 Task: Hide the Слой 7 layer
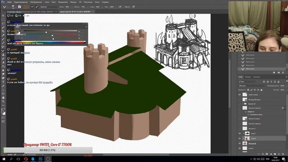coord(239,134)
